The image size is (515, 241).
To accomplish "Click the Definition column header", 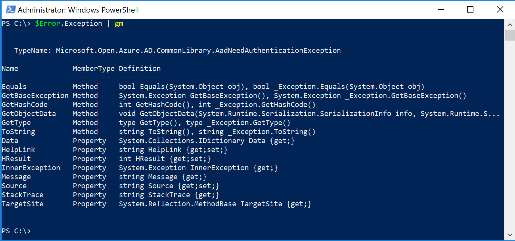I will pos(140,68).
